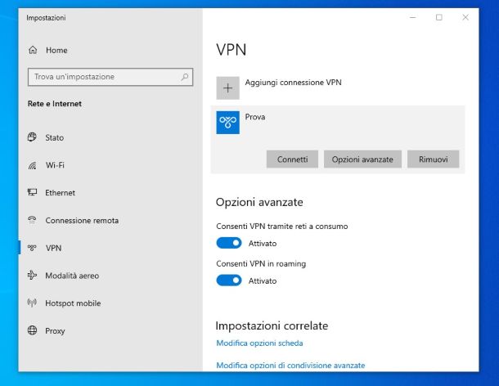Click the Home house icon
The image size is (499, 386).
tap(33, 50)
